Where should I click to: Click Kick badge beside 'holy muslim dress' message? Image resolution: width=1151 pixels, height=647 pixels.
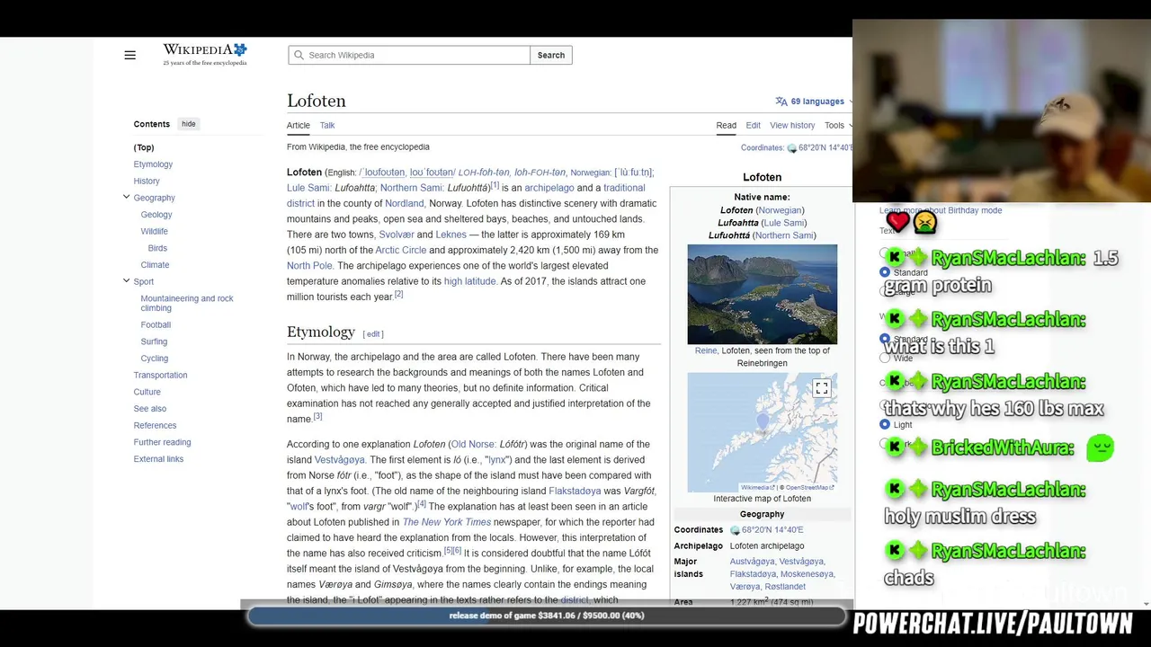coord(895,489)
